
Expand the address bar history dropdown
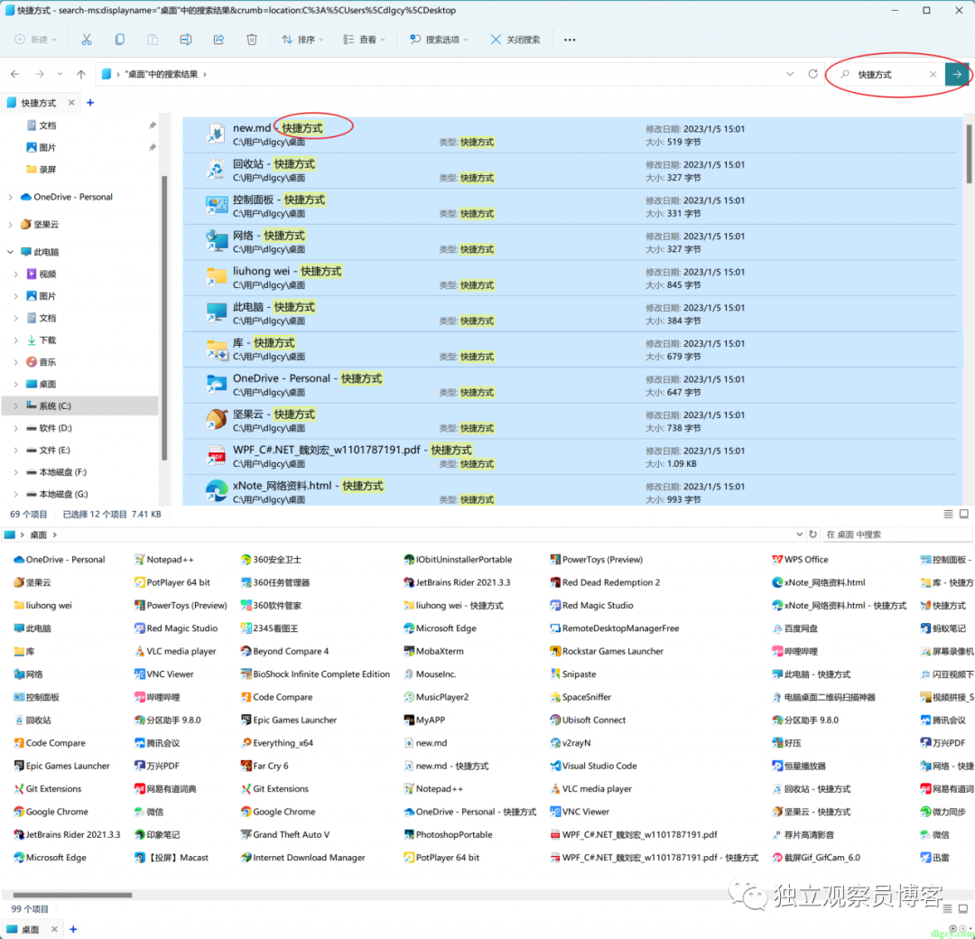point(790,74)
